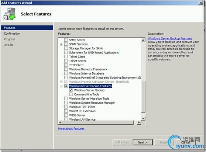Check Wireless LAN Service checkbox
206x152 pixels.
(x=66, y=119)
